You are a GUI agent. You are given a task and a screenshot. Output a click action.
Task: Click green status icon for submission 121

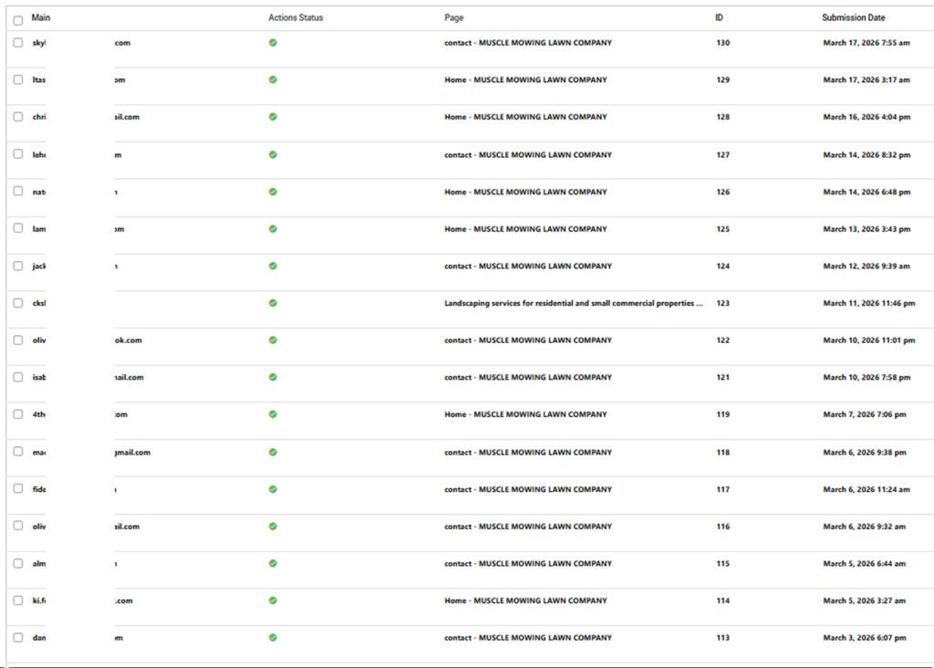(273, 377)
